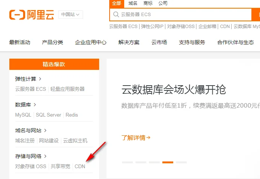The image size is (260, 179).
Task: Select the 全部 search tab
Action: [117, 3]
